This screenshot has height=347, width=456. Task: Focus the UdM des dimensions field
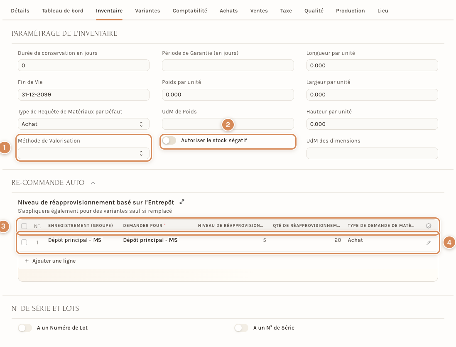pos(372,153)
